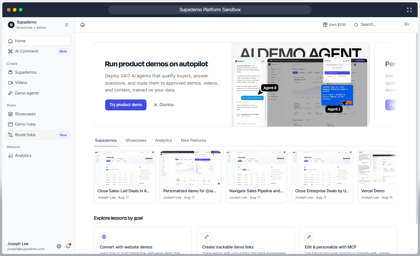Screen dimensions: 420x256
Task: Open Create trackable demo links lesson
Action: [245, 240]
